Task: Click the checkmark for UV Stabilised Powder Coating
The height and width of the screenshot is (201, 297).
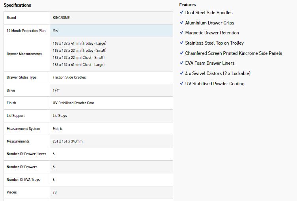Action: click(x=181, y=84)
